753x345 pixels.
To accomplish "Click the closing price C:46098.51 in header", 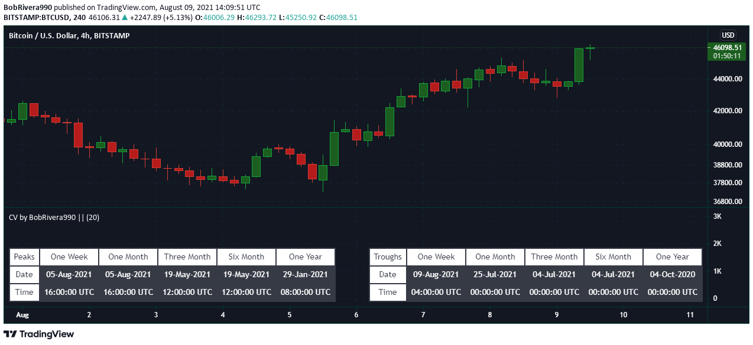I will pyautogui.click(x=338, y=18).
